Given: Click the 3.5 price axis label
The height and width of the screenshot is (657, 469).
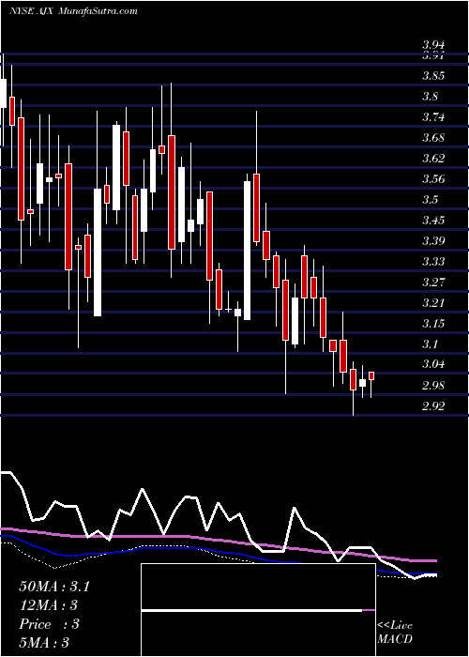Looking at the screenshot, I should point(430,200).
